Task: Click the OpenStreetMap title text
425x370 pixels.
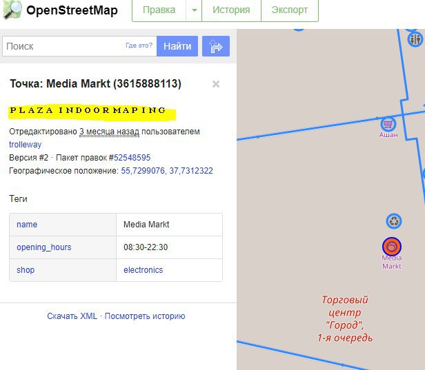Action: click(72, 10)
